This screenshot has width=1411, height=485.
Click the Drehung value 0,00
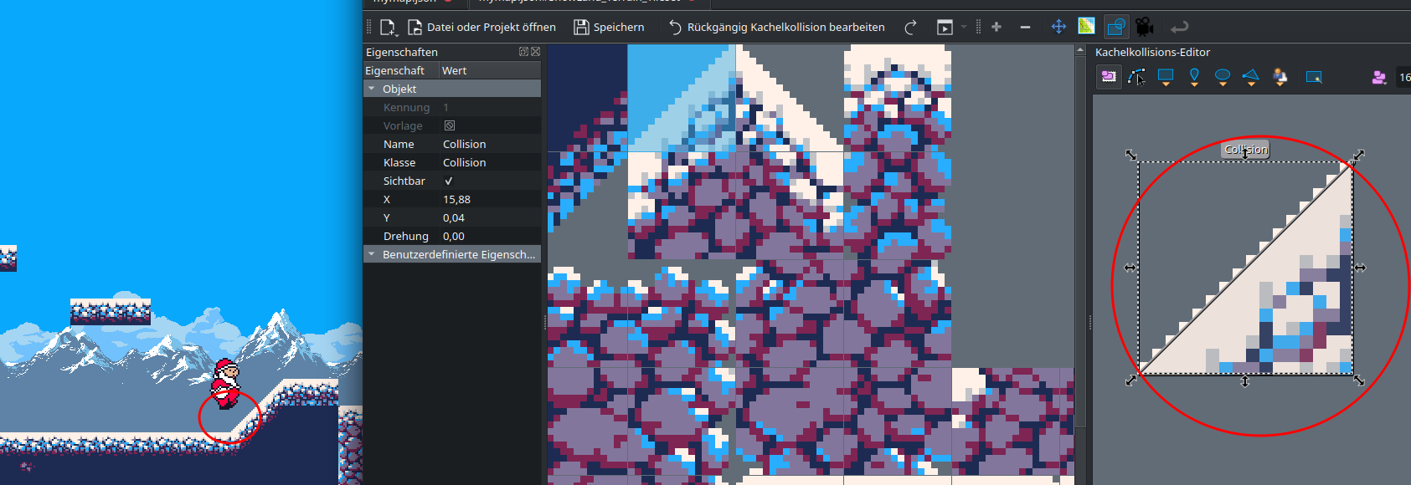pos(491,236)
